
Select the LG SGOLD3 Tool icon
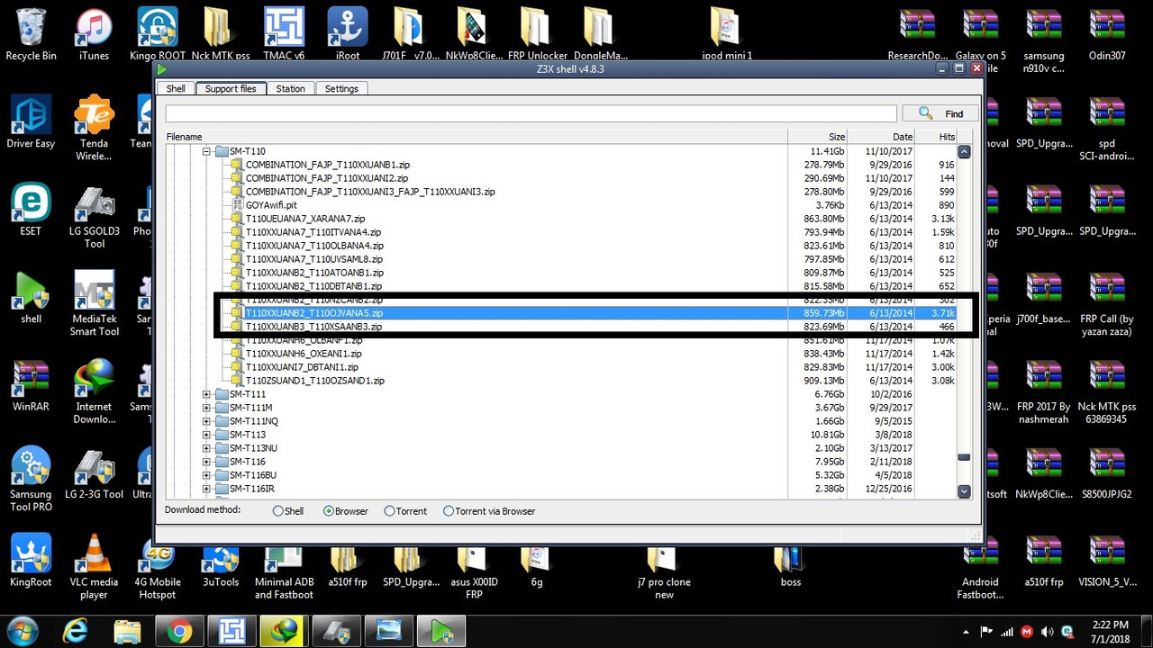click(94, 216)
